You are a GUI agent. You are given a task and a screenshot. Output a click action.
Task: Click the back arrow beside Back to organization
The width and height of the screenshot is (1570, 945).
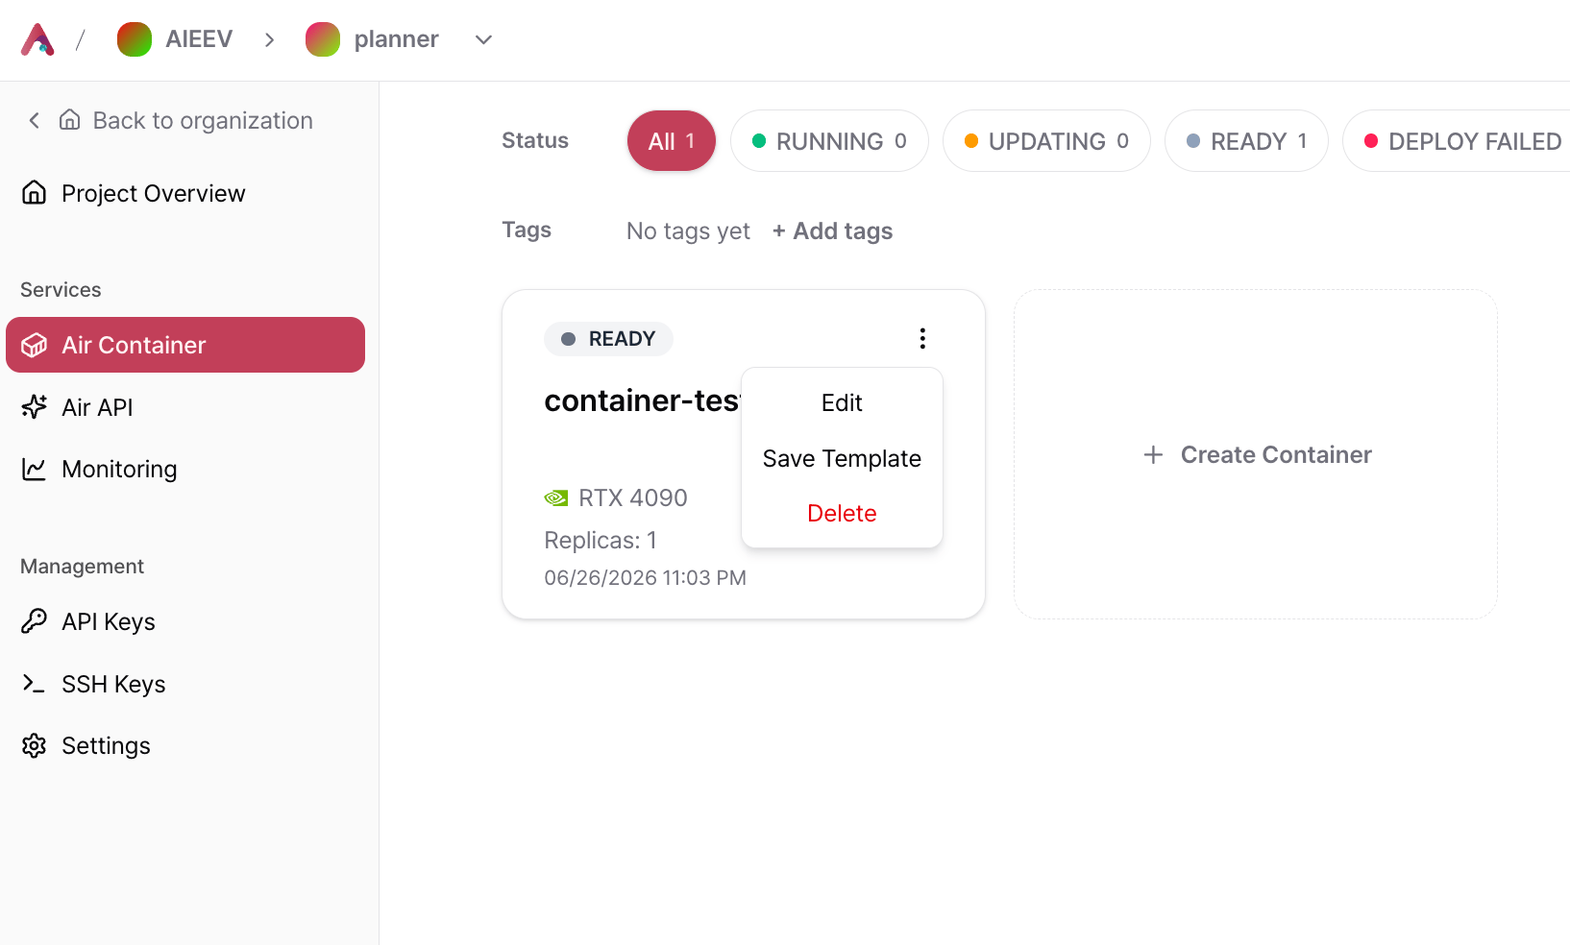(x=34, y=120)
